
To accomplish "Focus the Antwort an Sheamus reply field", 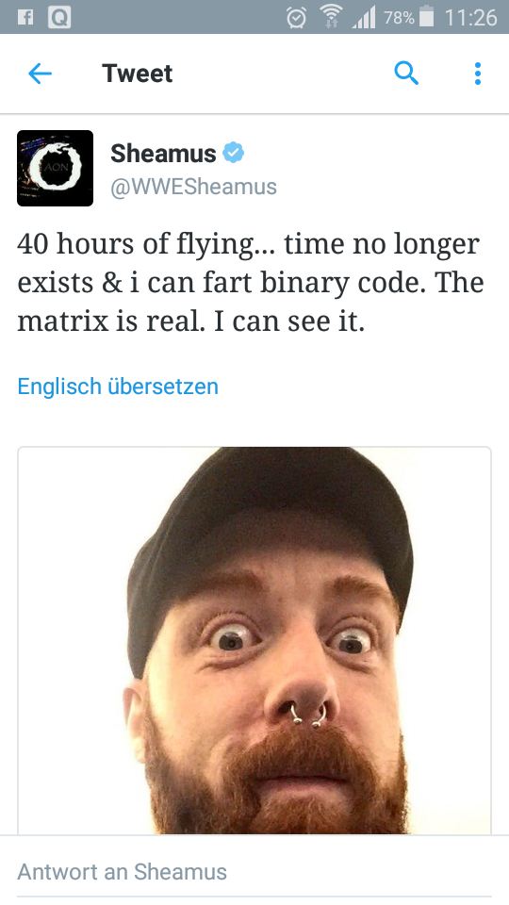I will coord(254,871).
